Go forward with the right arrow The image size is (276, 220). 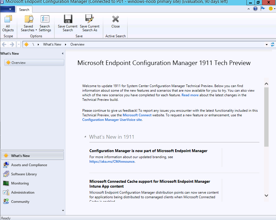click(12, 44)
